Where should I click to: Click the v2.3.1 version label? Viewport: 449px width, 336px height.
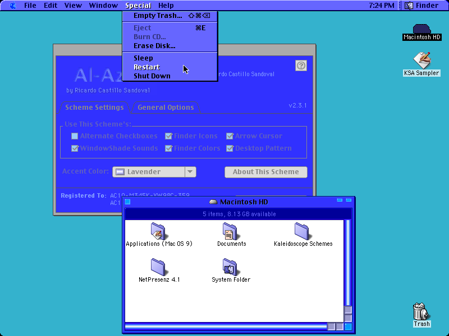tap(298, 105)
